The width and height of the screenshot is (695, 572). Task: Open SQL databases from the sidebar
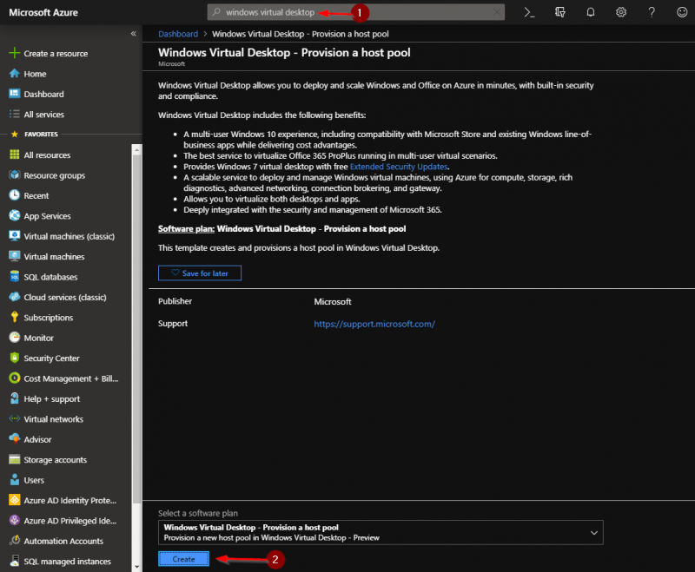[x=50, y=277]
